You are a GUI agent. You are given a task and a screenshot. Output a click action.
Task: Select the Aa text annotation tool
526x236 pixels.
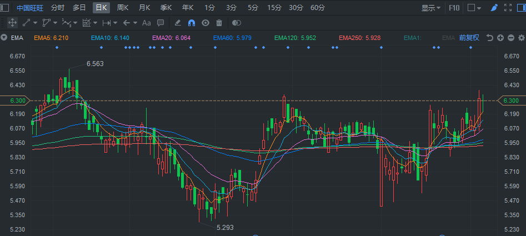coord(146,23)
